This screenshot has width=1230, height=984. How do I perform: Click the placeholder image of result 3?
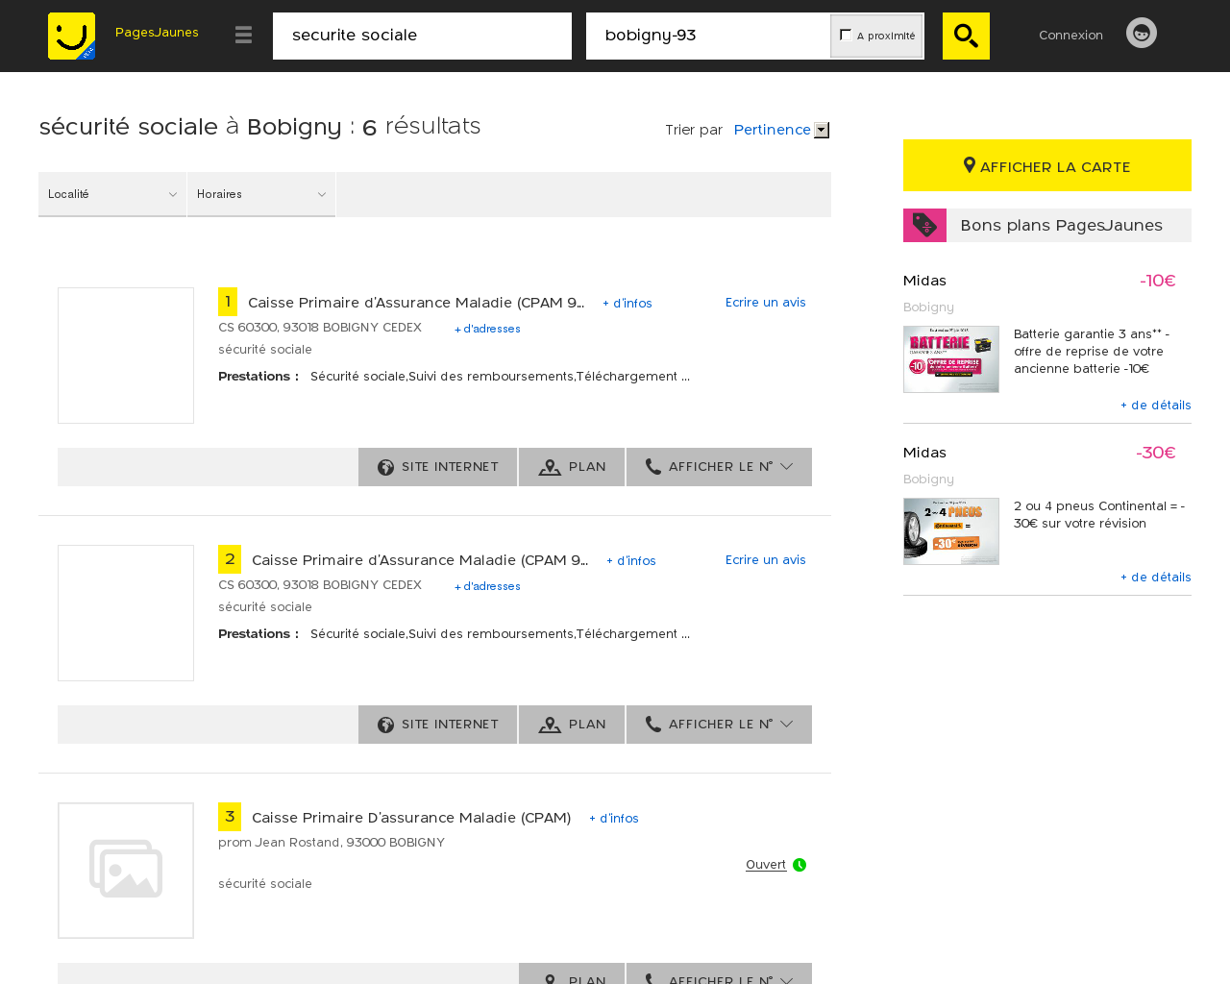(126, 871)
